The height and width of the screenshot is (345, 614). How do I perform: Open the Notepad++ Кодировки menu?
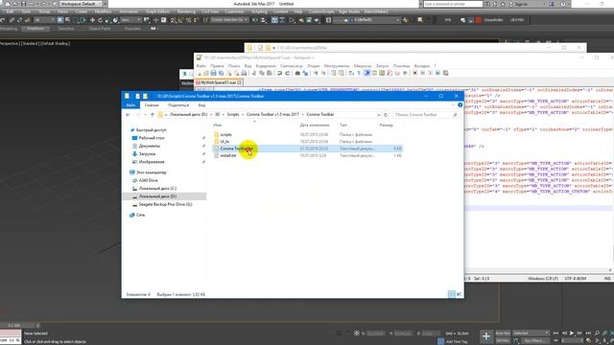click(266, 66)
